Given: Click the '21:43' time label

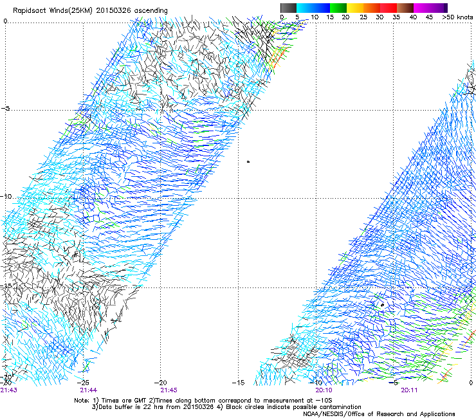Looking at the screenshot, I should (x=9, y=390).
